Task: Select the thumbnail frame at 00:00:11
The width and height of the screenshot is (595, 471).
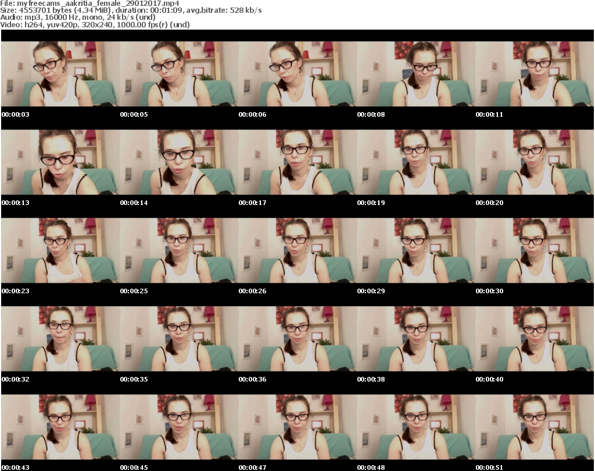Action: tap(535, 74)
